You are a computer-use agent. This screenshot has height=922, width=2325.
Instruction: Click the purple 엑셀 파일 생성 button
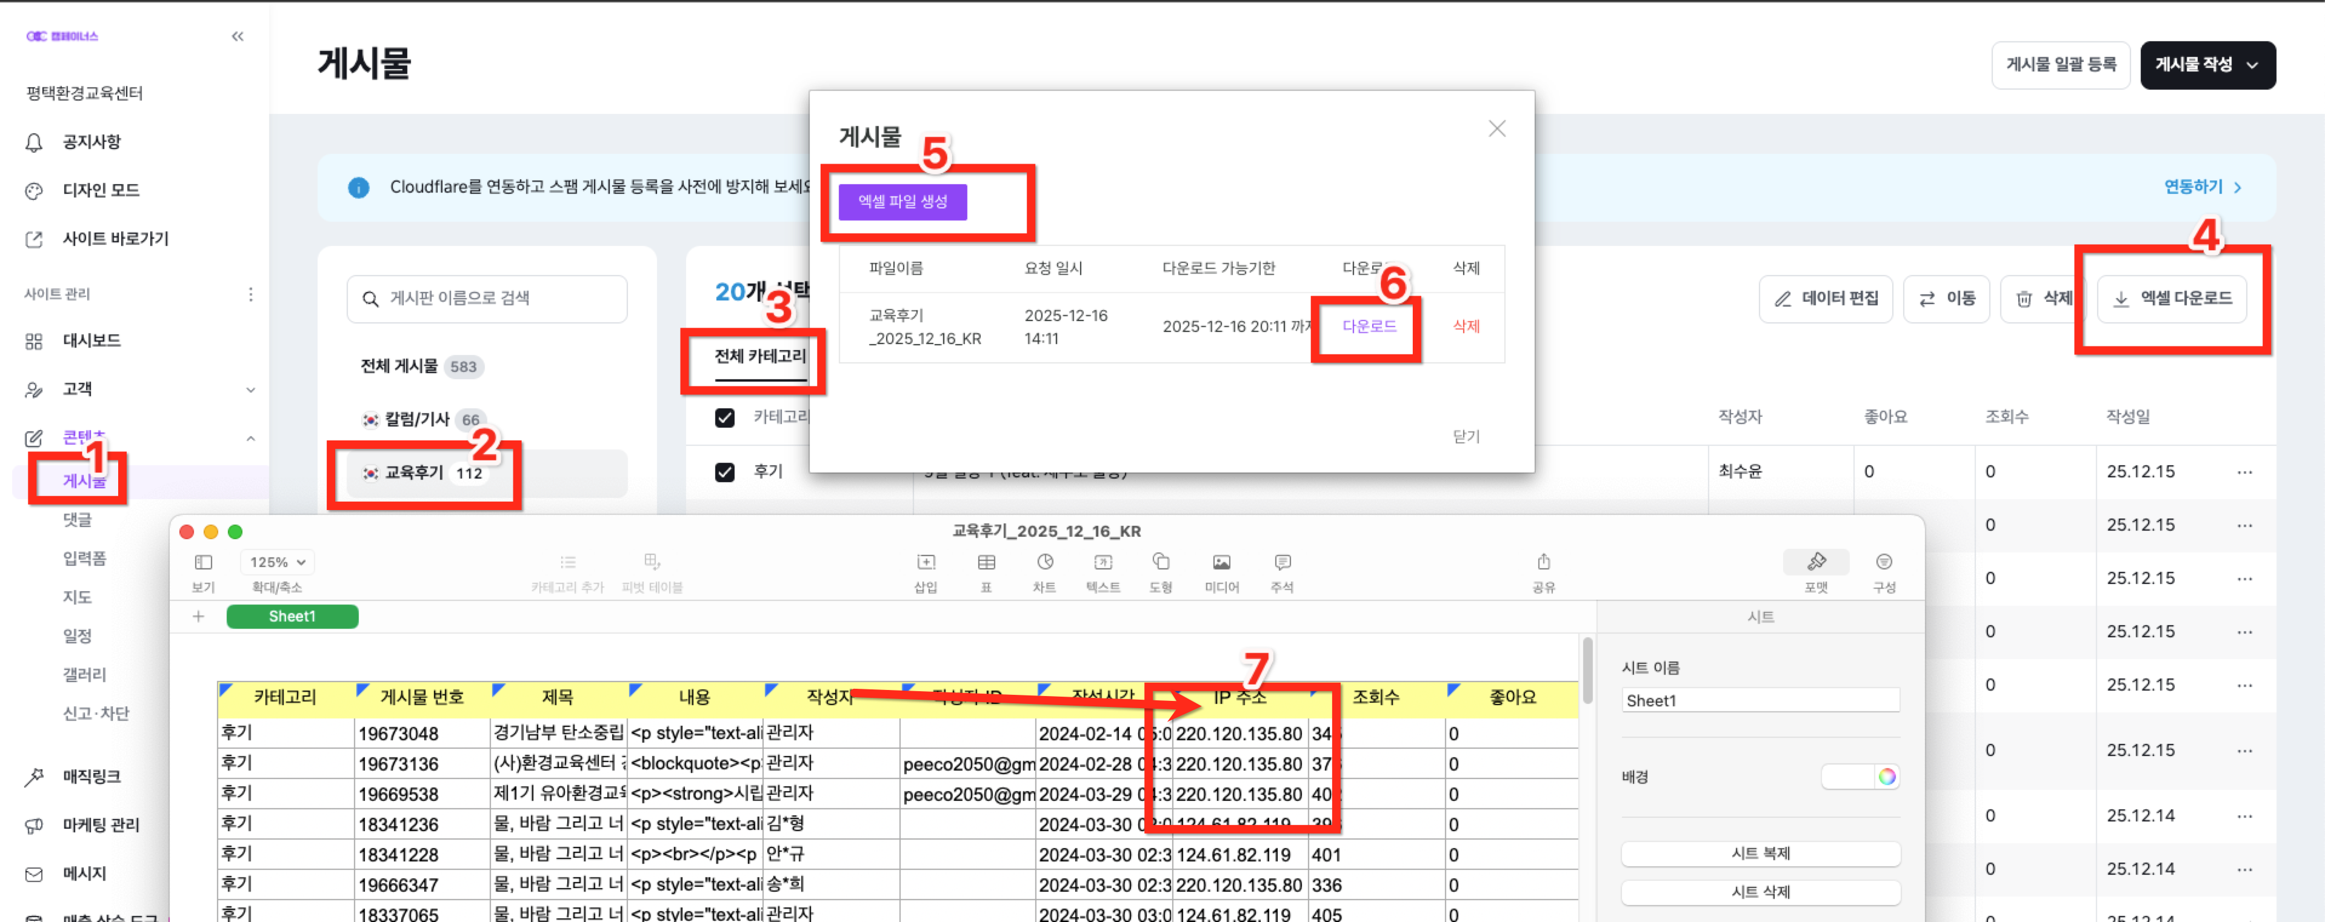(x=902, y=202)
